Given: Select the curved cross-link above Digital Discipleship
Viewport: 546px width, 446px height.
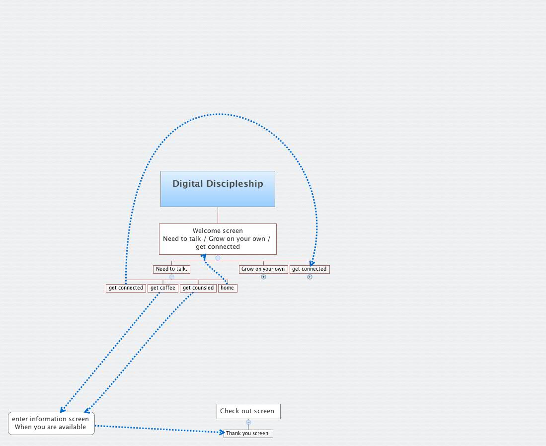Looking at the screenshot, I should pyautogui.click(x=219, y=115).
